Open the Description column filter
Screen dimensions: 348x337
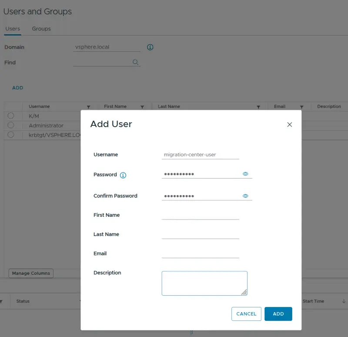(346, 106)
